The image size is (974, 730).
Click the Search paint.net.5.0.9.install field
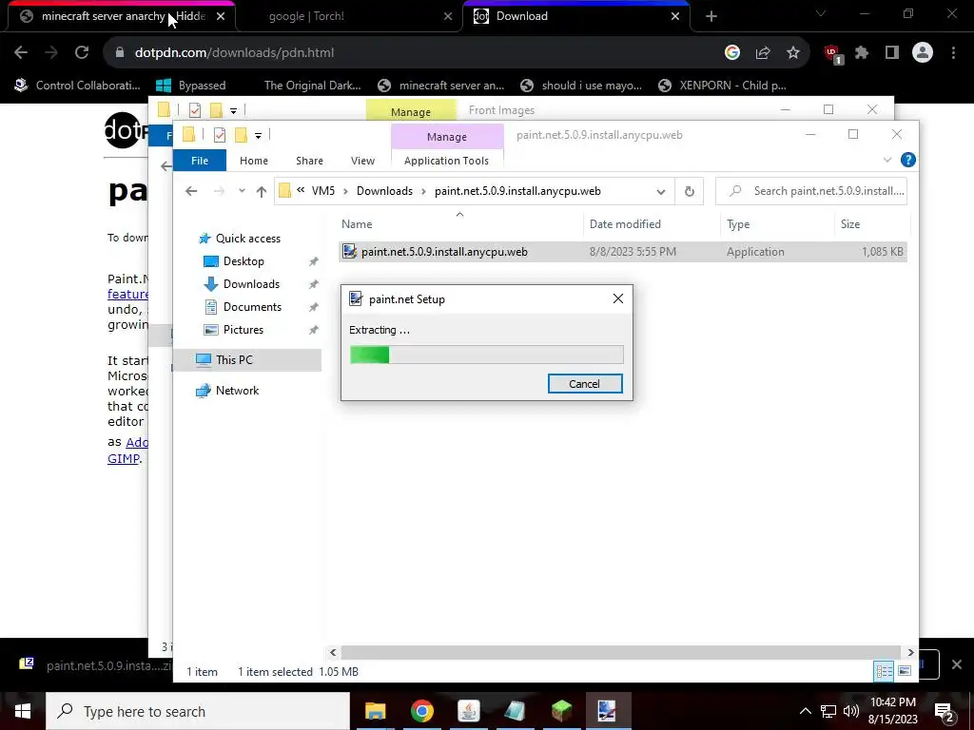(811, 191)
